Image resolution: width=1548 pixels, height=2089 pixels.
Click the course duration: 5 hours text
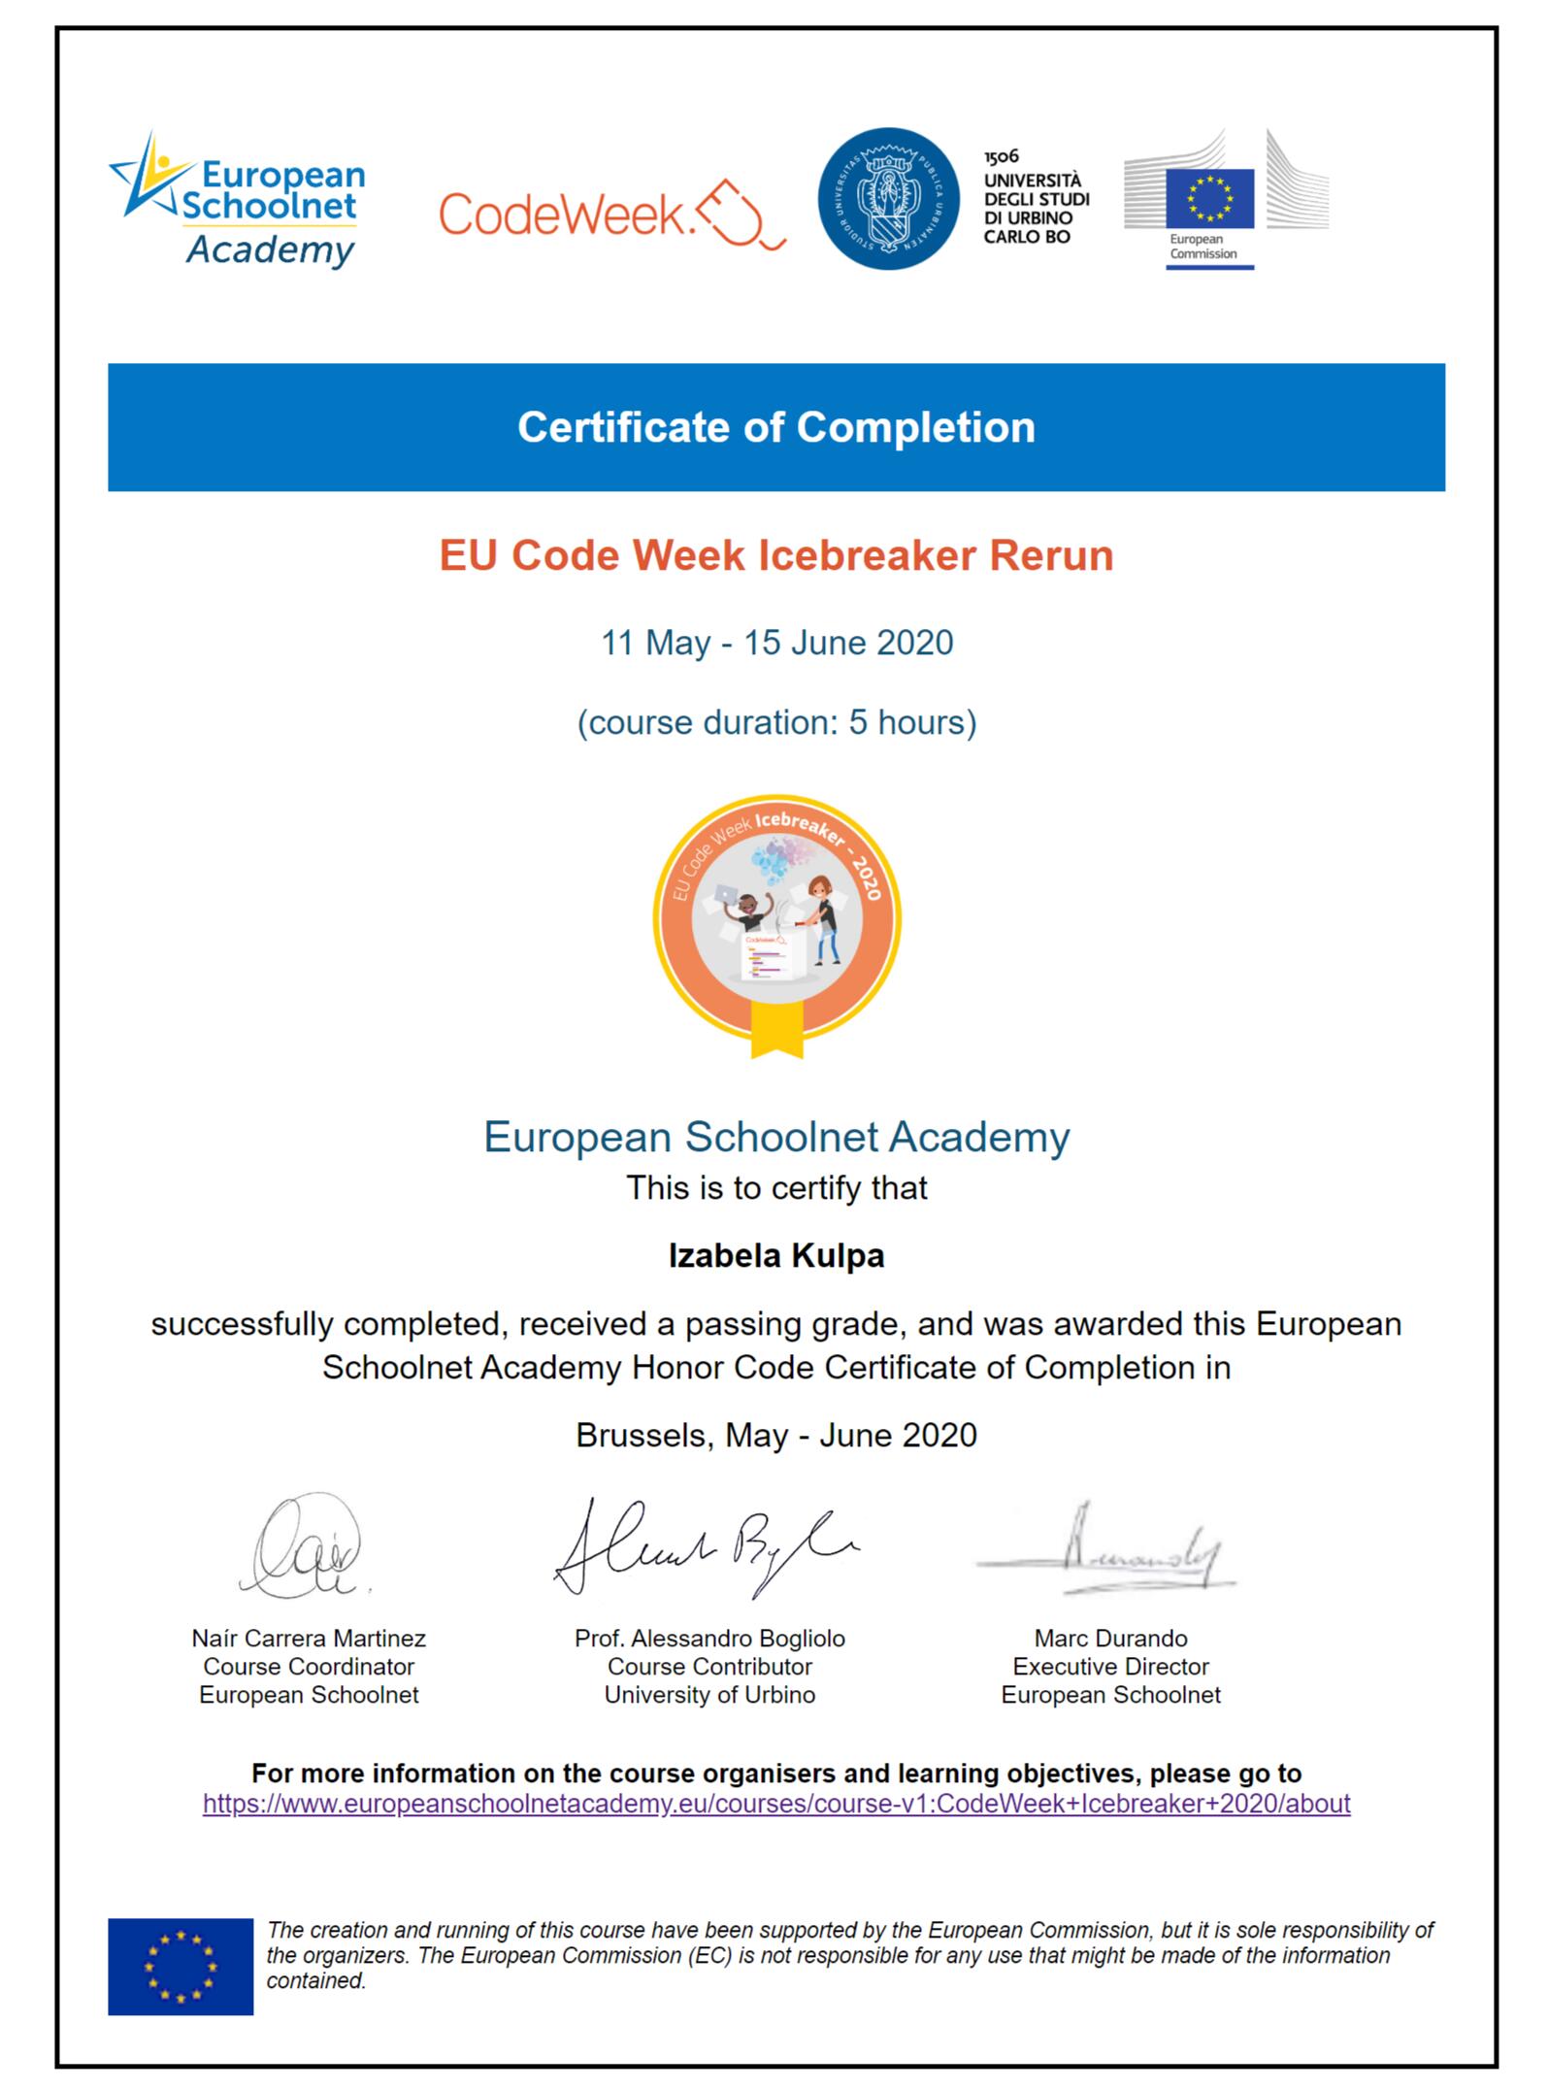(777, 722)
